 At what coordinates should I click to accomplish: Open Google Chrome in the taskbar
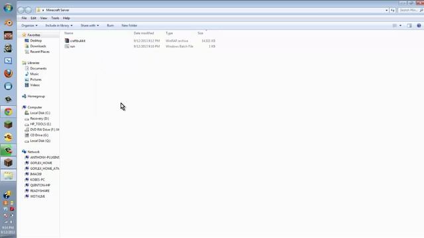[8, 112]
